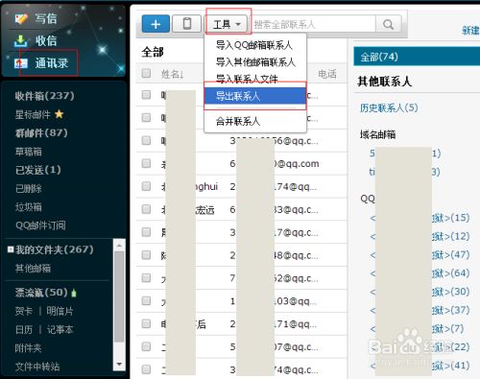Open the 已删除 deleted folder
The image size is (480, 379).
click(28, 188)
